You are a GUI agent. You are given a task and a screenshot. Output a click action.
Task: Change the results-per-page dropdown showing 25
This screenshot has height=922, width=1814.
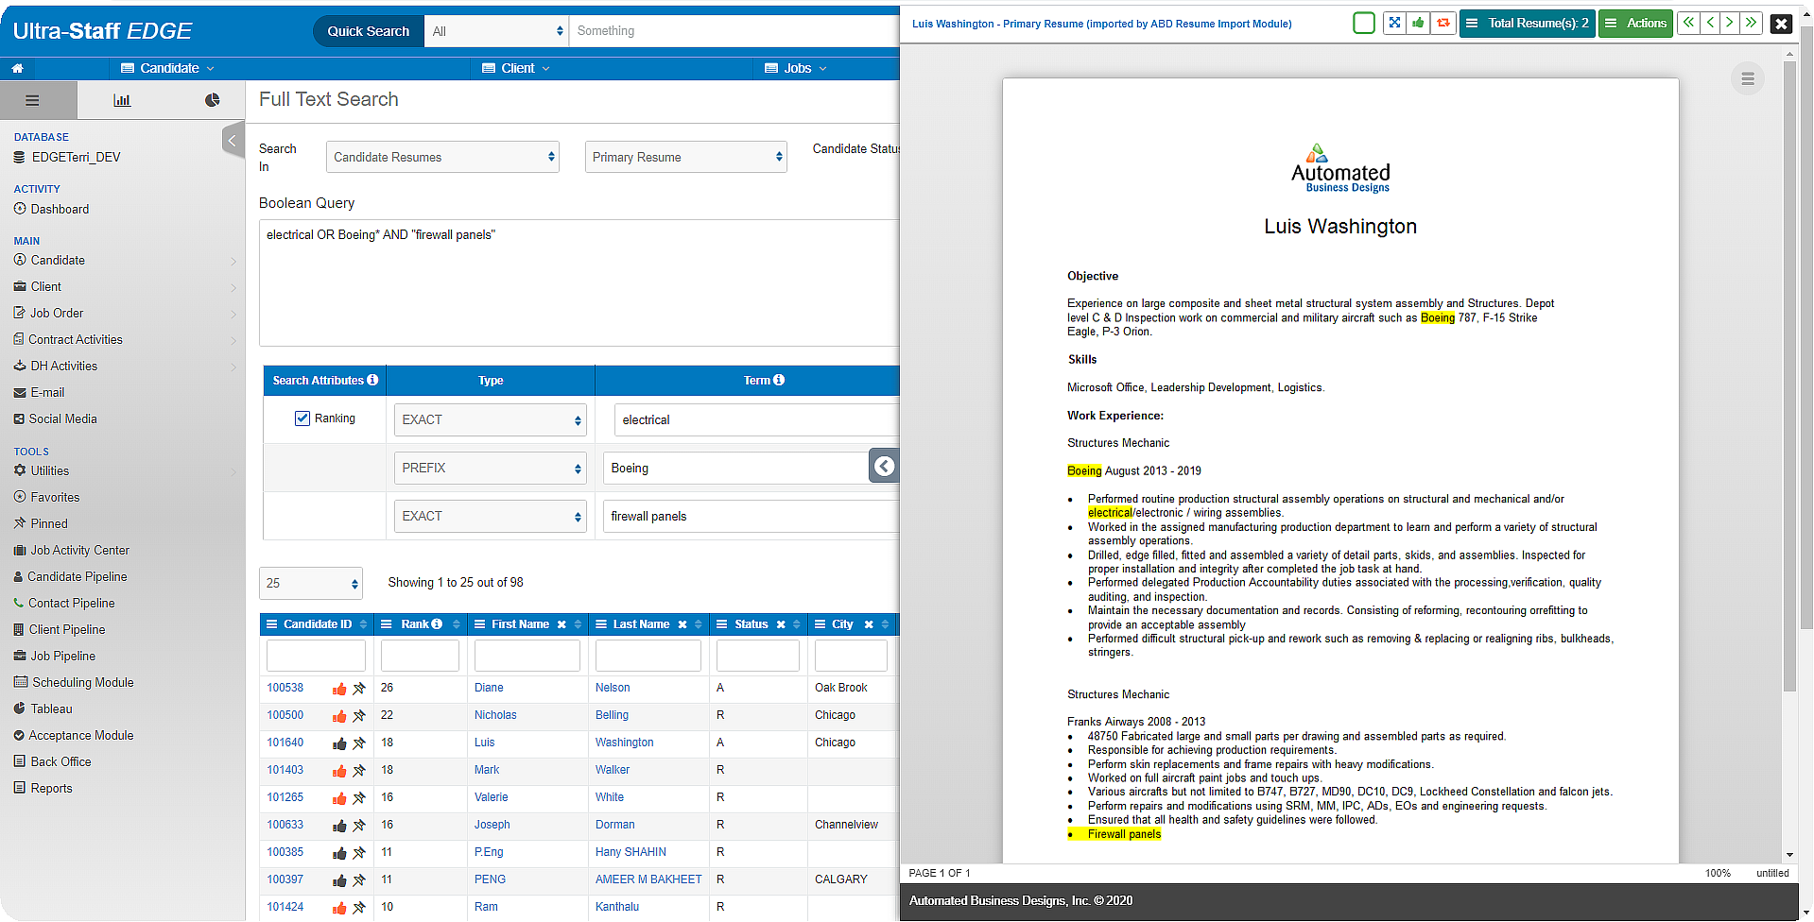(310, 584)
